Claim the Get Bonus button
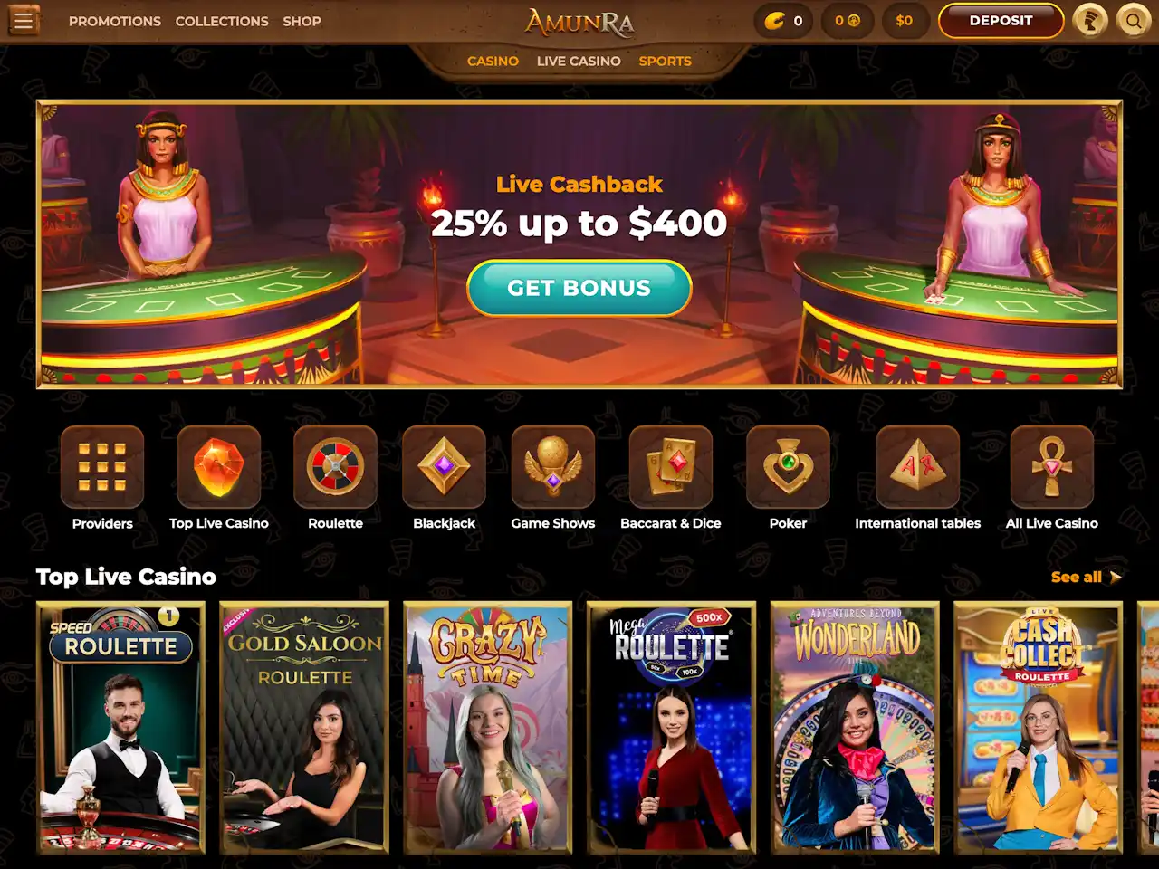Image resolution: width=1159 pixels, height=869 pixels. coord(579,288)
